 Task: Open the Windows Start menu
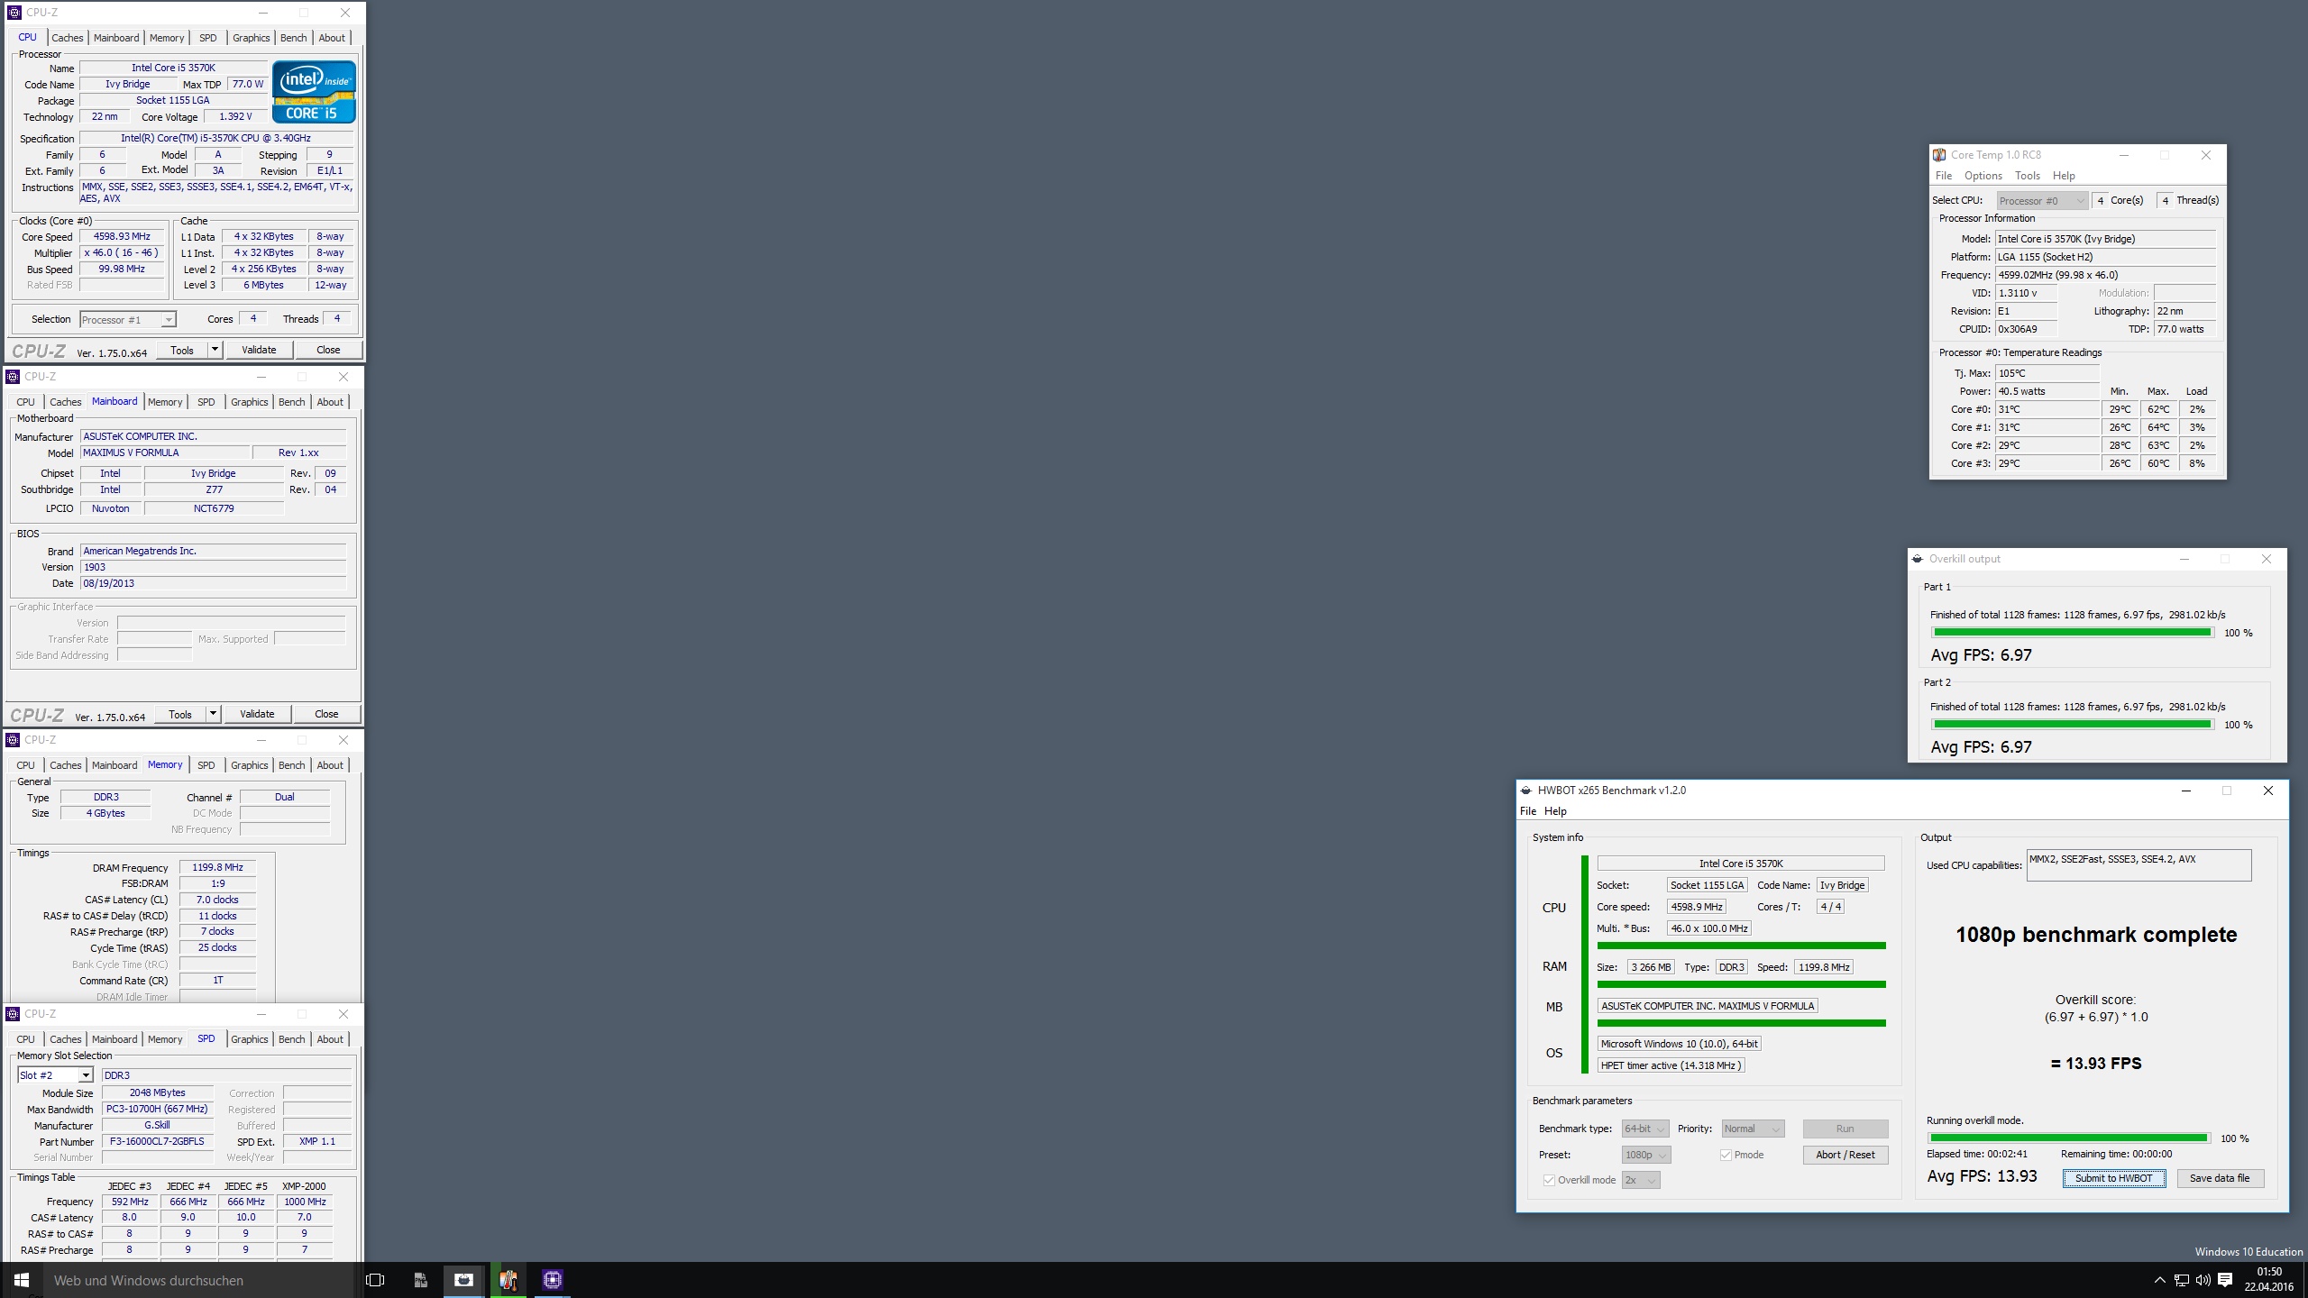pyautogui.click(x=22, y=1280)
